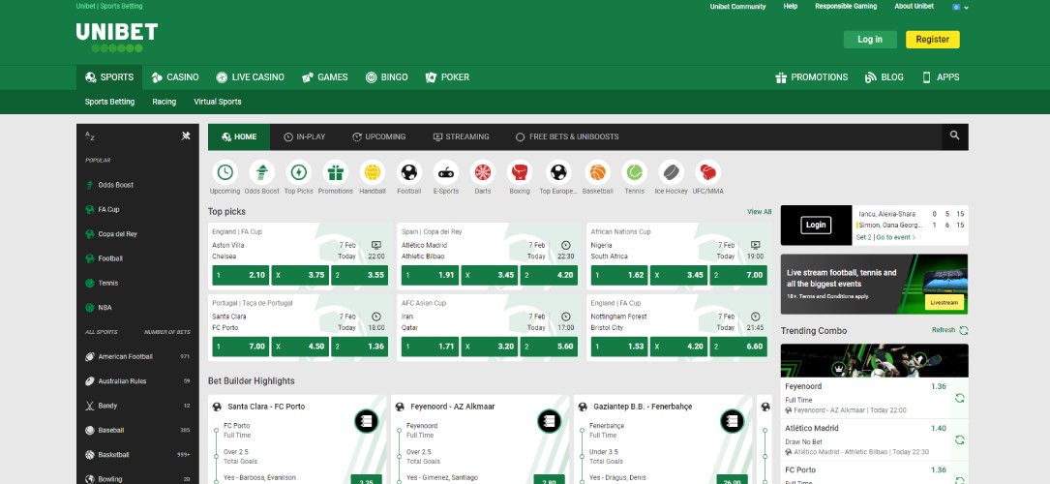The width and height of the screenshot is (1050, 484).
Task: Open the UFC/MMA gloves icon
Action: pos(707,172)
